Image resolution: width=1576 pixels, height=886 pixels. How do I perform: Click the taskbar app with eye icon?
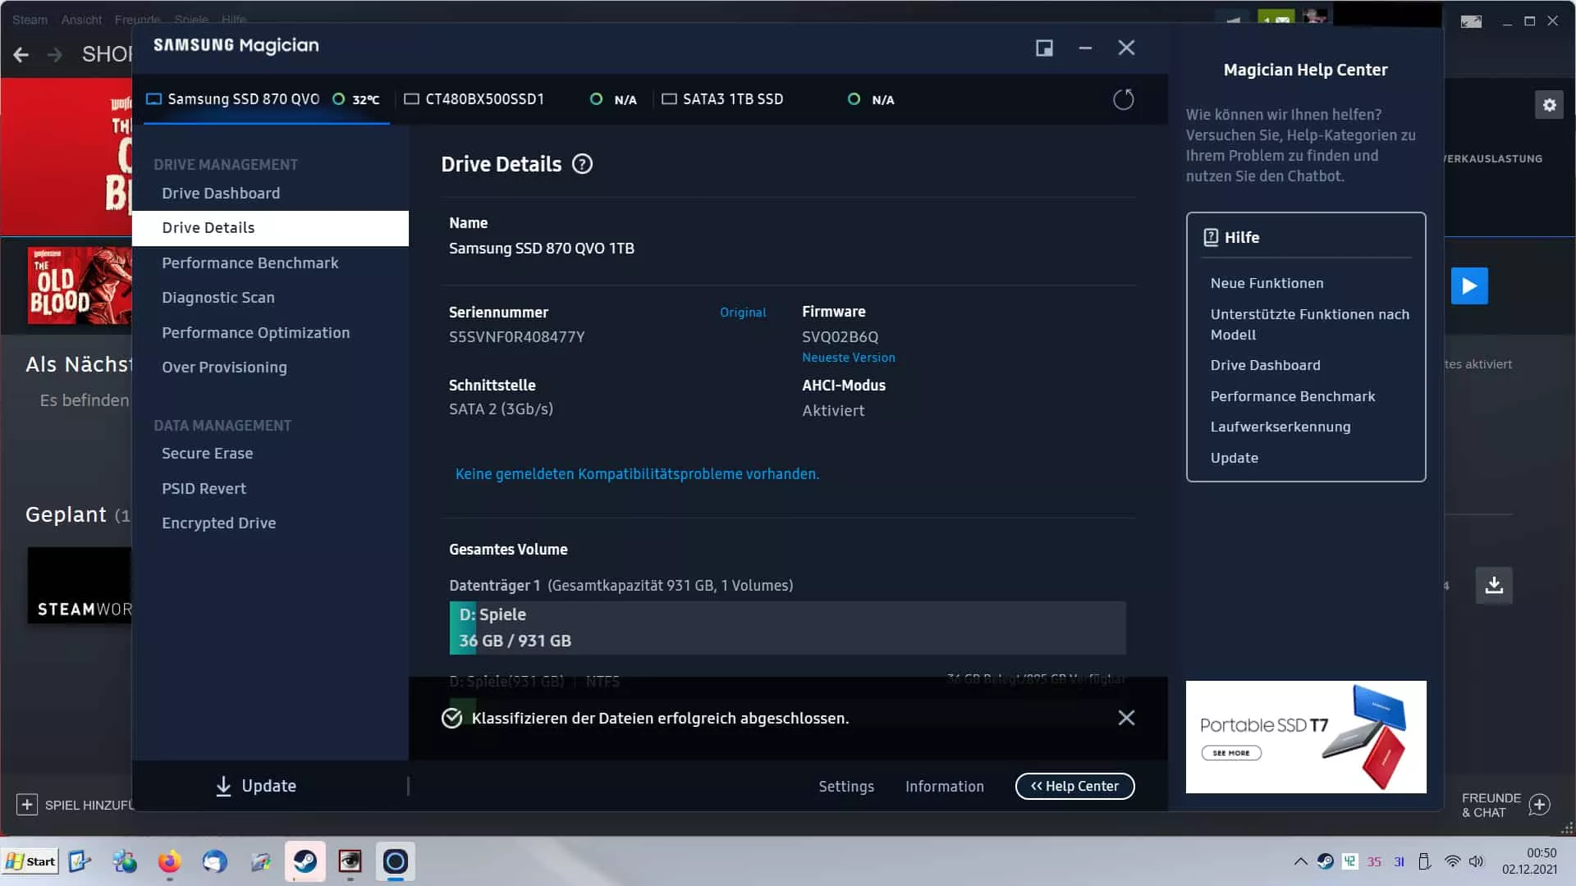[350, 861]
